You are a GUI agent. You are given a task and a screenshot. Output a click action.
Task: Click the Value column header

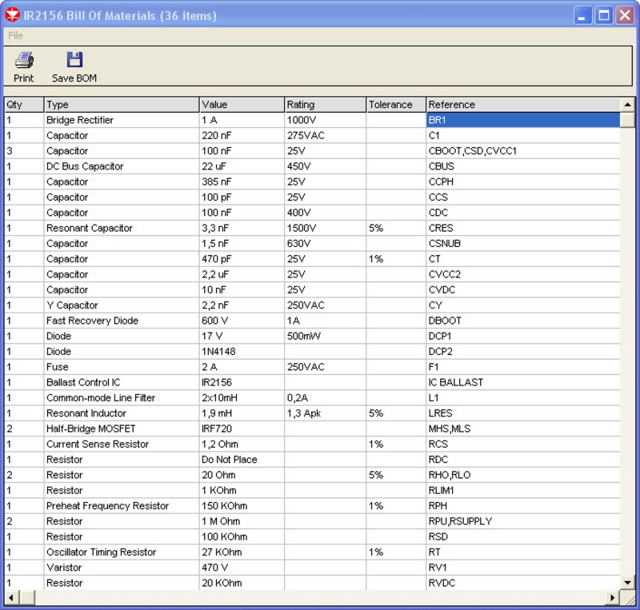[241, 105]
